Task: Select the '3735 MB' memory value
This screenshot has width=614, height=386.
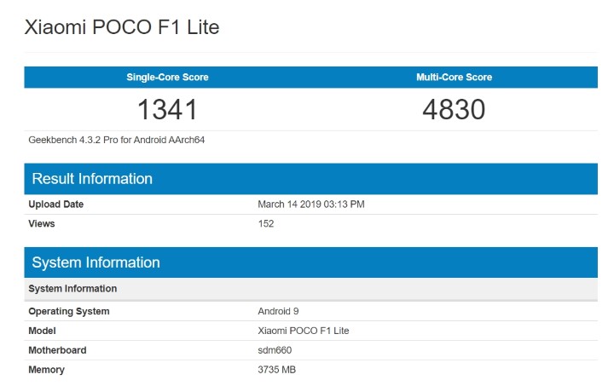Action: (x=276, y=370)
